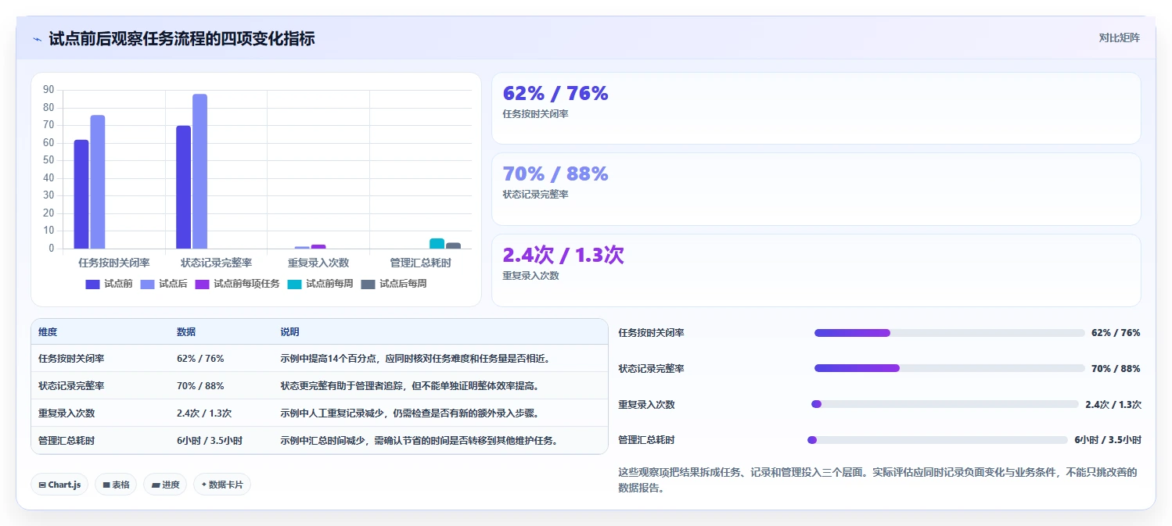Toggle the 试点前 legend item
Screen dimensions: 1172x526
[109, 284]
